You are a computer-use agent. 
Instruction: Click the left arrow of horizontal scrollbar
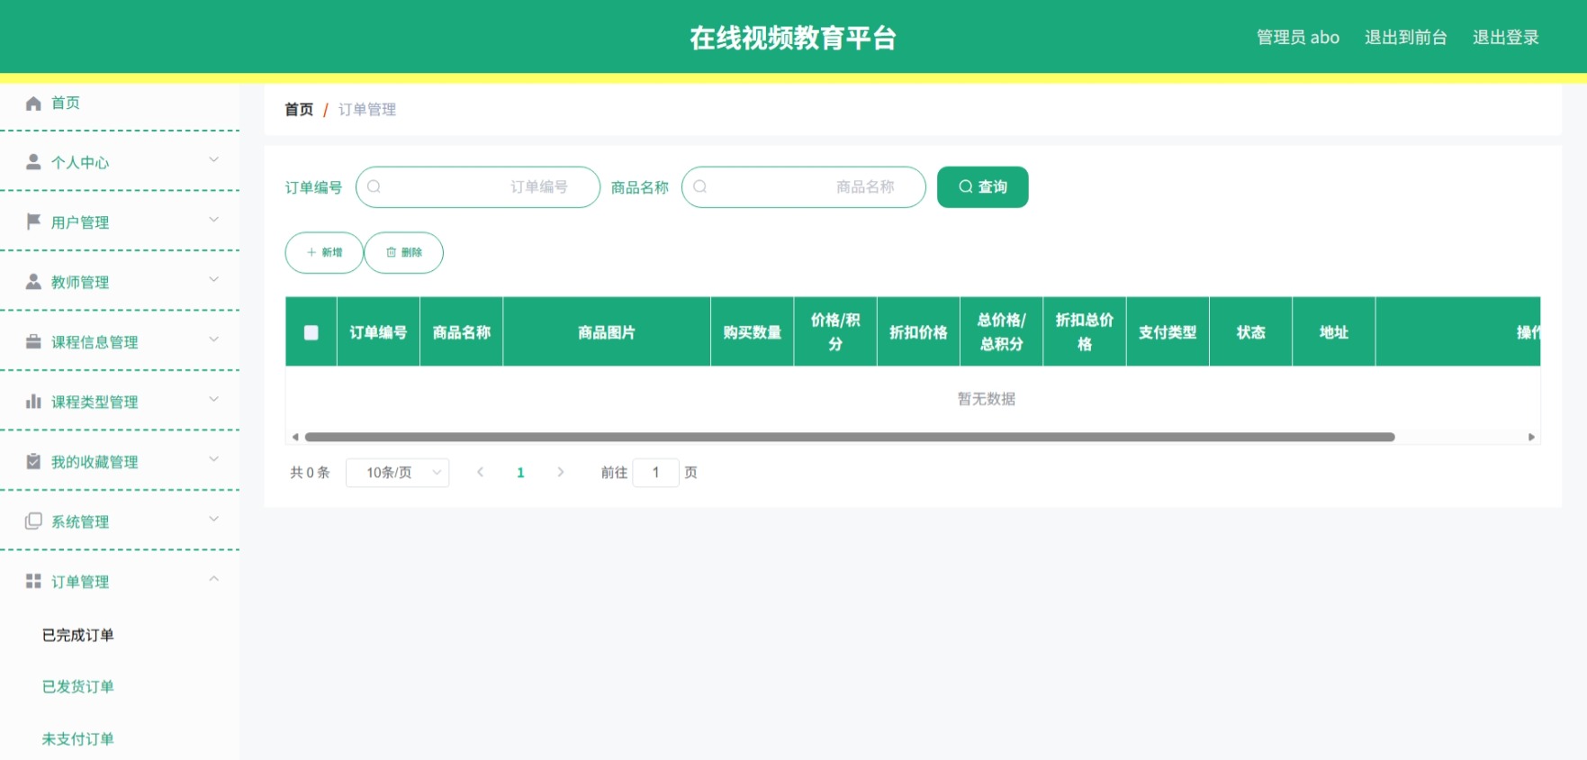tap(295, 438)
